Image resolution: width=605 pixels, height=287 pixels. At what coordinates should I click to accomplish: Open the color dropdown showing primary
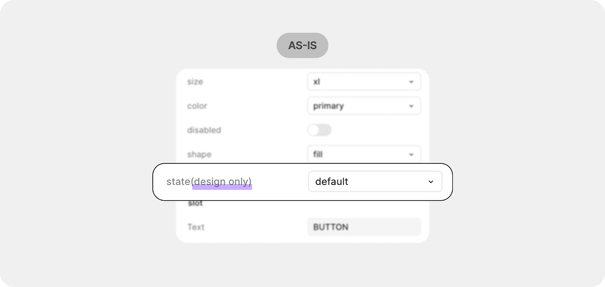click(x=363, y=106)
